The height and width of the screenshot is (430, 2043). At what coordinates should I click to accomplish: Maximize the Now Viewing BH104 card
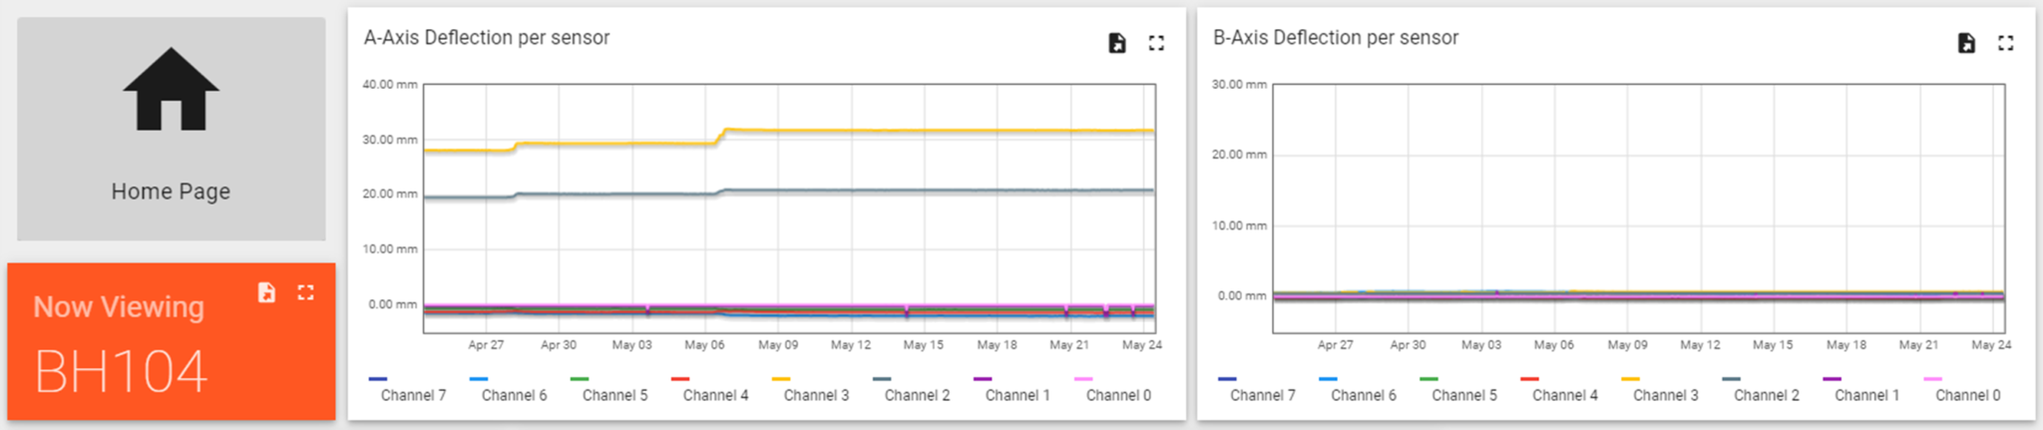305,292
